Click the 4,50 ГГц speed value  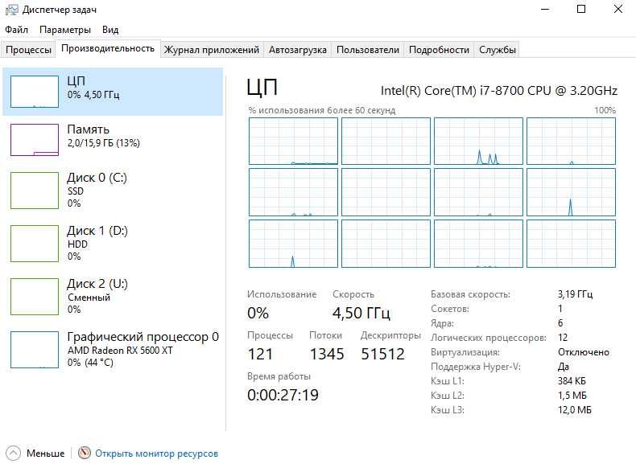(x=361, y=313)
